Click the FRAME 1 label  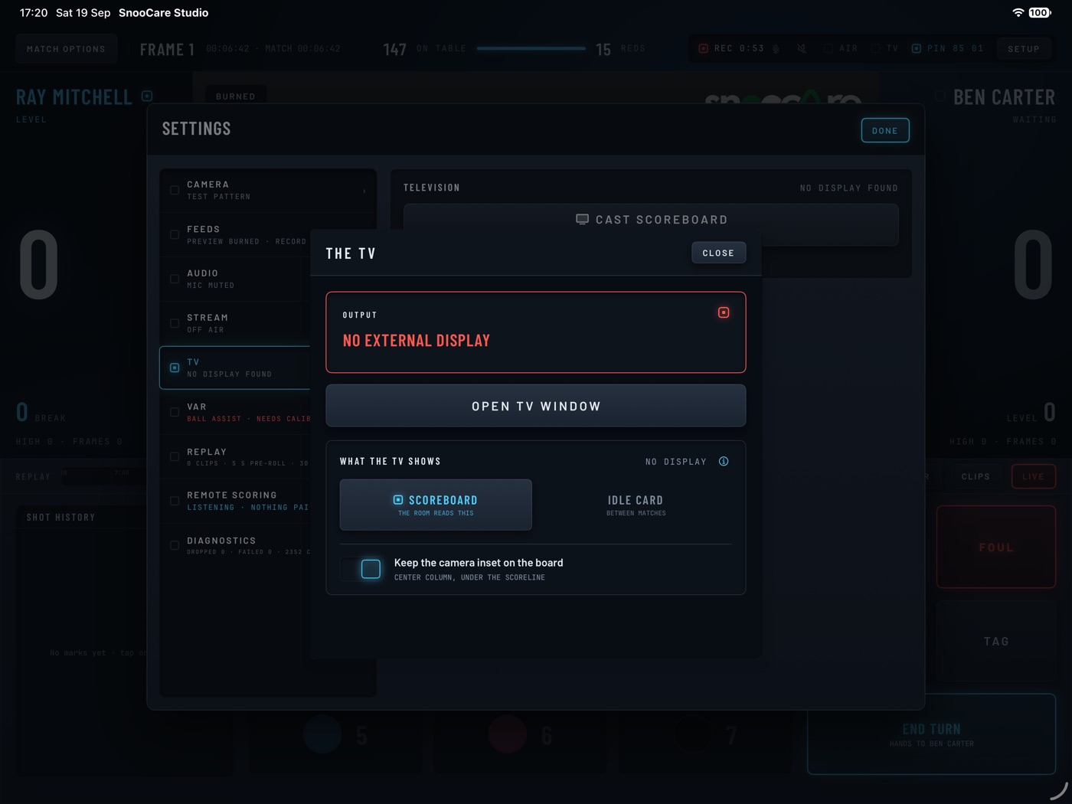coord(167,50)
